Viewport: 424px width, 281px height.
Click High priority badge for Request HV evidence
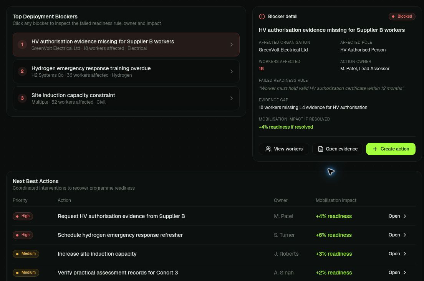23,216
